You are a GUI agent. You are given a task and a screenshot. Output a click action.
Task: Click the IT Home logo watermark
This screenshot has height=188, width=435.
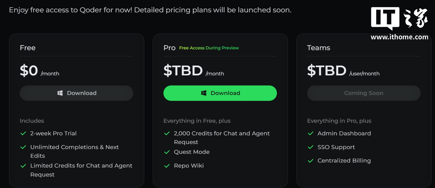pos(399,19)
